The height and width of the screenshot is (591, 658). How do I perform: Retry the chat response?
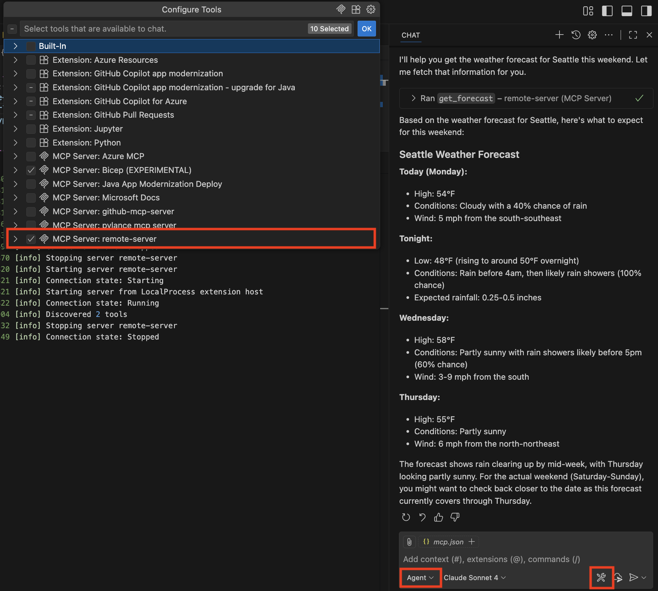406,517
